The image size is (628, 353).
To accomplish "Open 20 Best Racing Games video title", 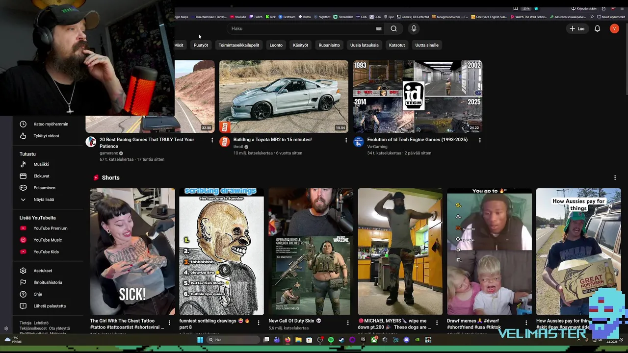I will (x=147, y=143).
